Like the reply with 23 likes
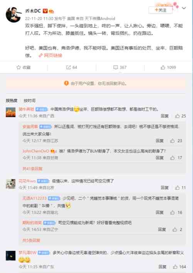This screenshot has width=193, height=273. (x=172, y=141)
